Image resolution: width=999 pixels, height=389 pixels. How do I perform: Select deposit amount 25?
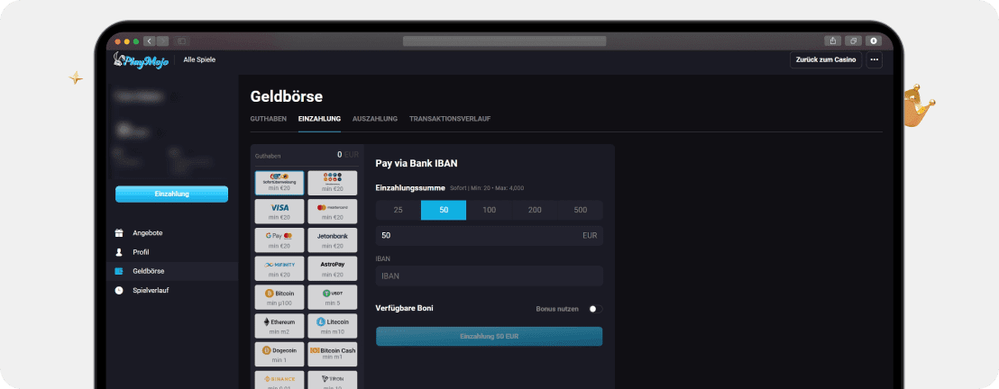399,210
